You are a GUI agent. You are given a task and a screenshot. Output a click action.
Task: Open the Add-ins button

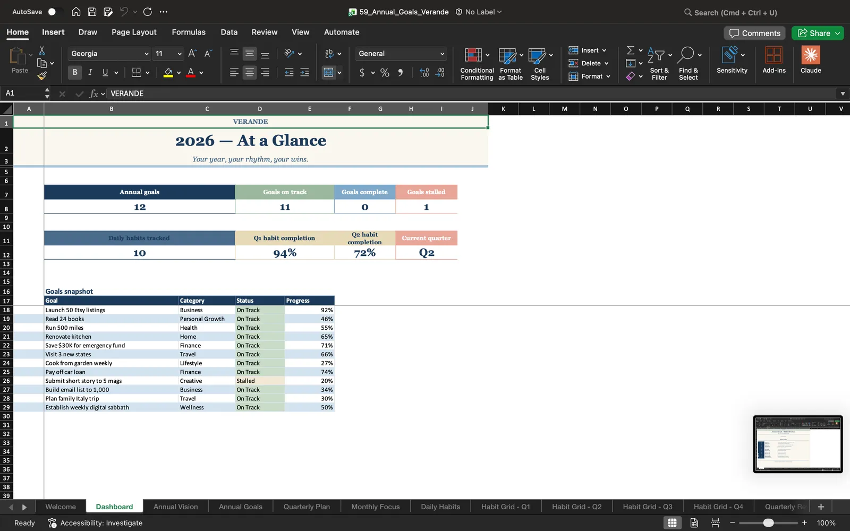tap(774, 60)
